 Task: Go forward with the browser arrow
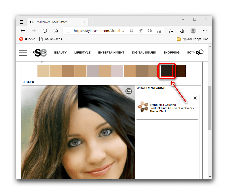[x=34, y=31]
